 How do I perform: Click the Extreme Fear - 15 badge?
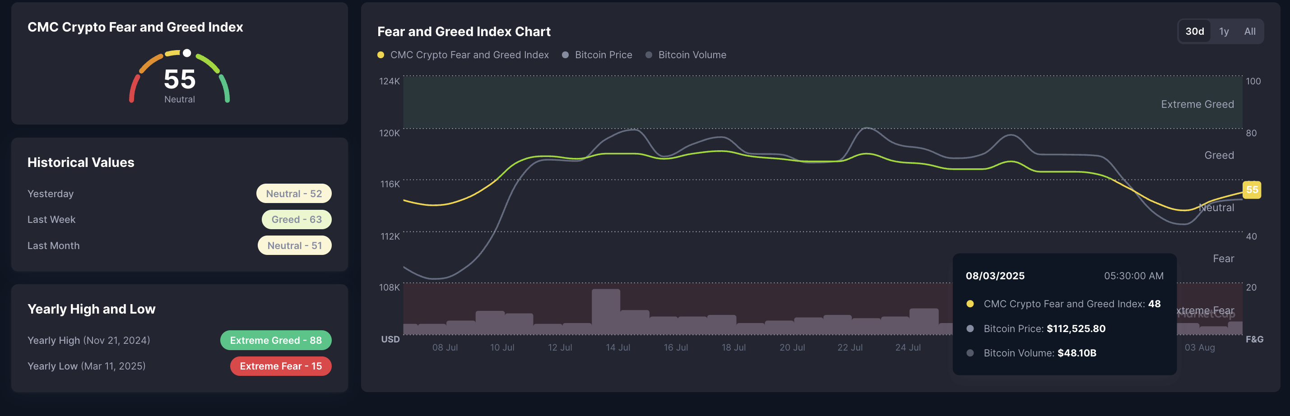(x=280, y=366)
